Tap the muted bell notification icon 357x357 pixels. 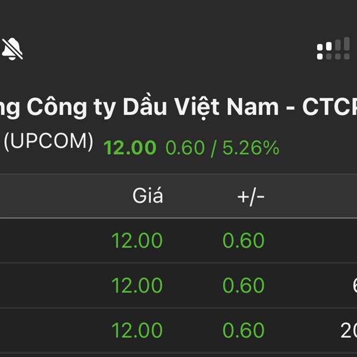[x=12, y=49]
